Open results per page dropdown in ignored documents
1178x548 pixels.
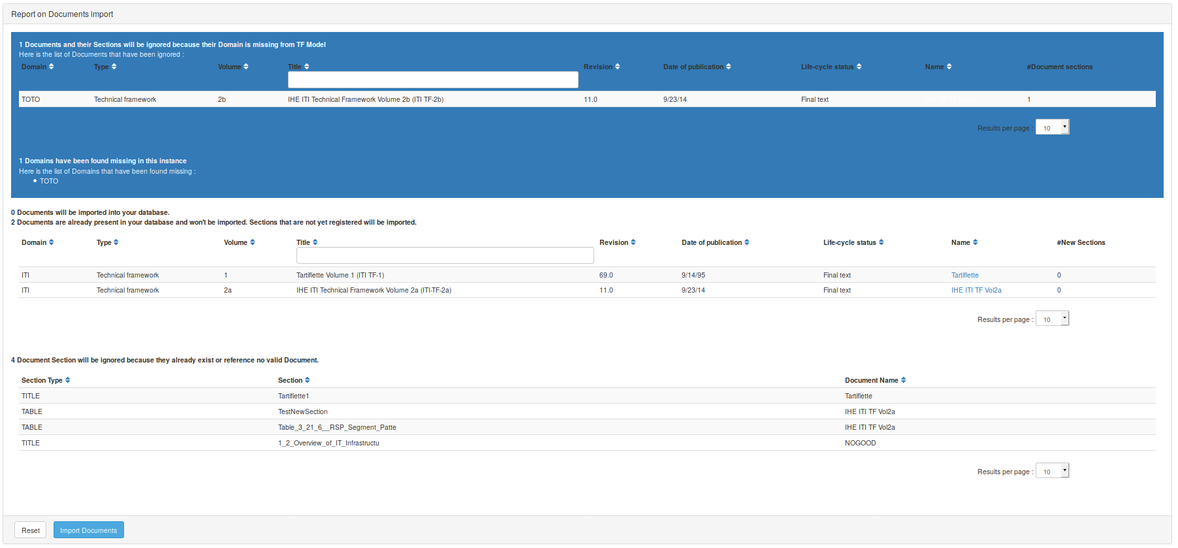[1052, 127]
